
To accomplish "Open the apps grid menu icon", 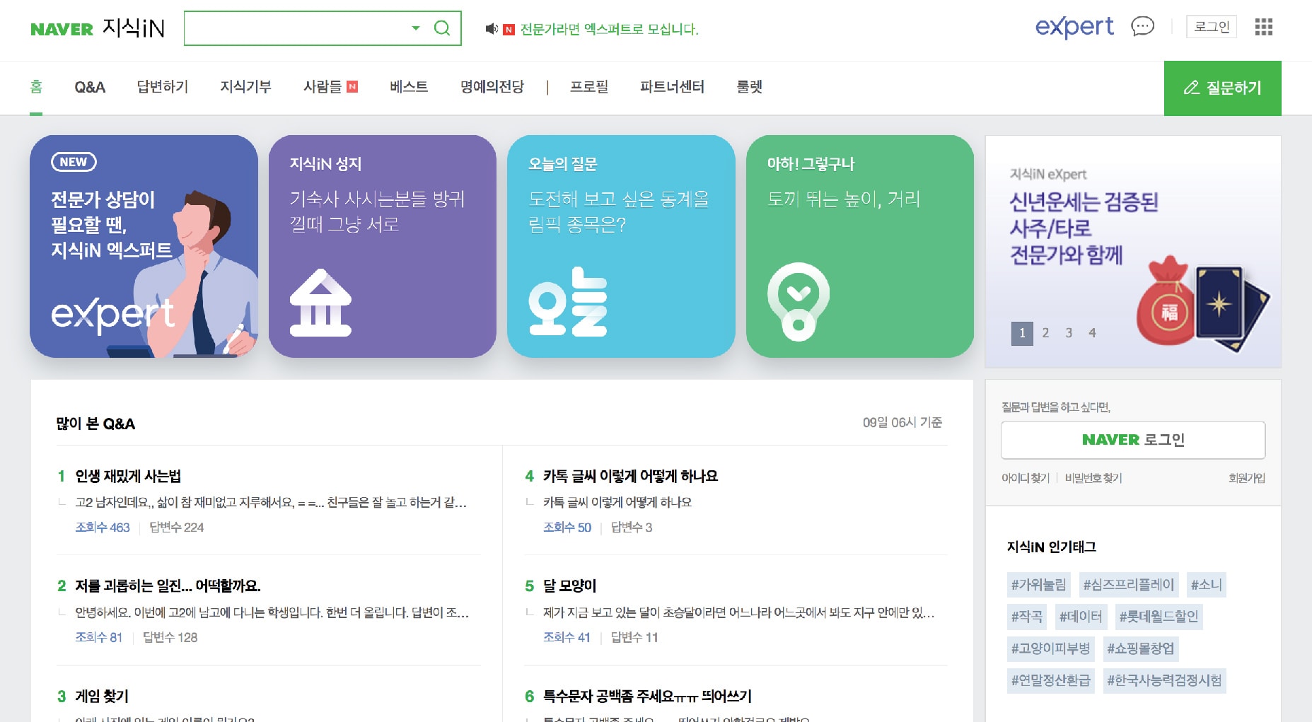I will point(1263,27).
